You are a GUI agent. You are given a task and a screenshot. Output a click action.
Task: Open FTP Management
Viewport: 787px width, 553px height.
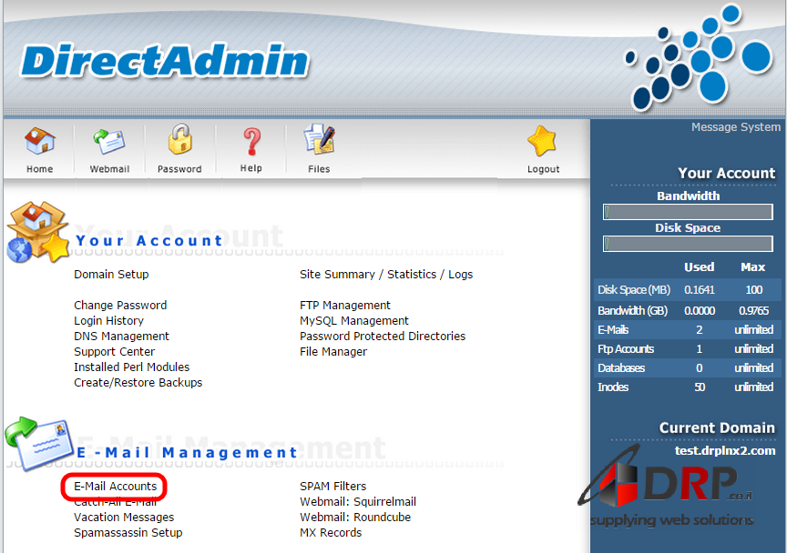345,306
